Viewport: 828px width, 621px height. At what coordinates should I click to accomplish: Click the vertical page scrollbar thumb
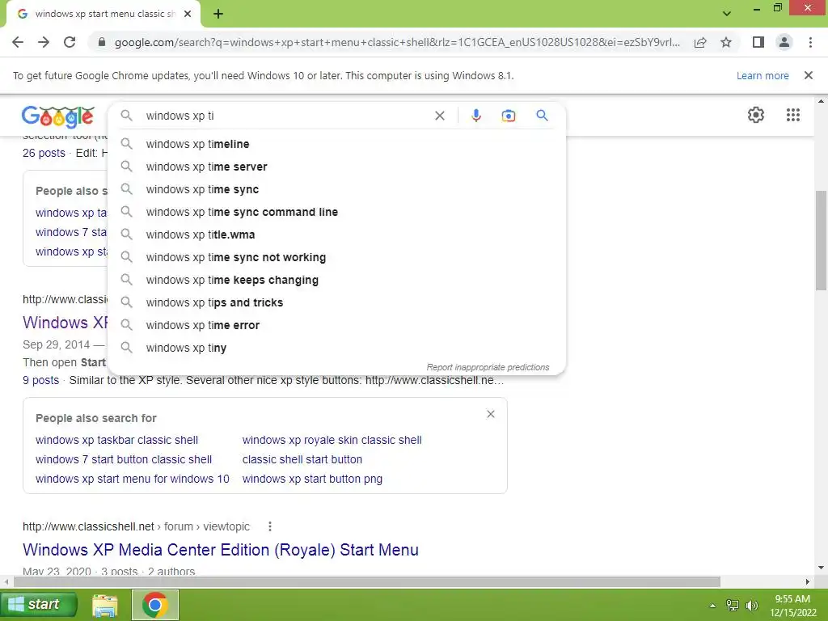pyautogui.click(x=821, y=240)
